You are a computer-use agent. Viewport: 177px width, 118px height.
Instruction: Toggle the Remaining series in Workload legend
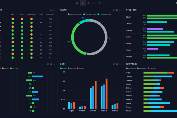[142, 68]
